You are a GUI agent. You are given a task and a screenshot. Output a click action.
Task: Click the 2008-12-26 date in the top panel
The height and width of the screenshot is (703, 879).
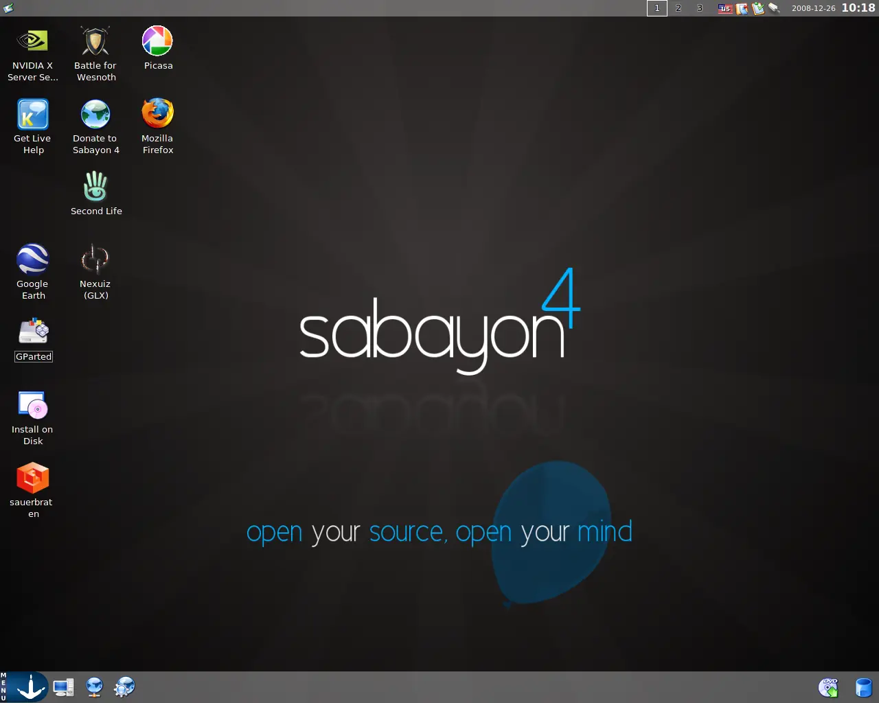[814, 9]
